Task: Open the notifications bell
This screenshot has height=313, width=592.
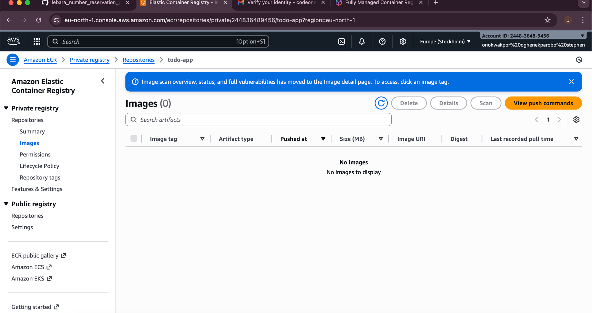Action: (361, 41)
